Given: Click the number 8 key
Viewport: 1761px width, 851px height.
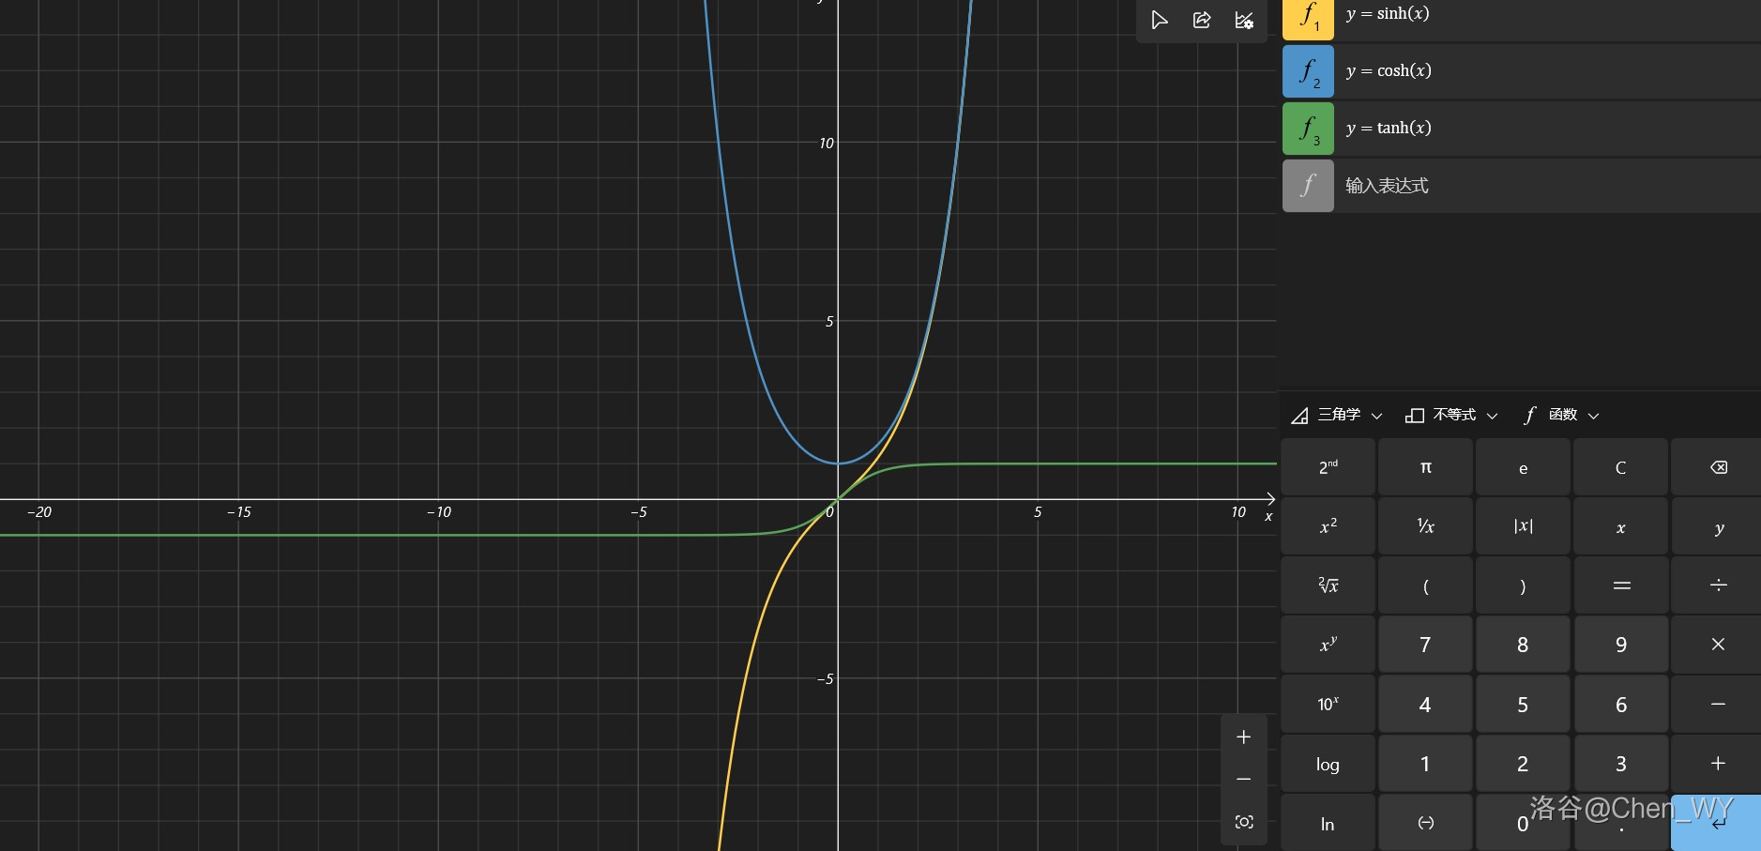Looking at the screenshot, I should (1523, 645).
